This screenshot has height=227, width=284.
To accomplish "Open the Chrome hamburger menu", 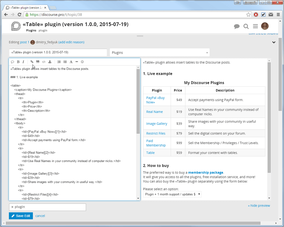I will pos(278,15).
